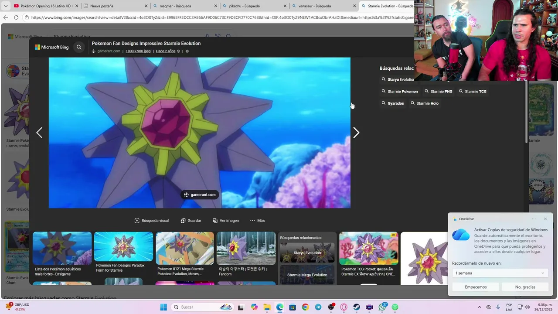Open Telegram from the taskbar
This screenshot has width=558, height=314.
click(x=318, y=307)
